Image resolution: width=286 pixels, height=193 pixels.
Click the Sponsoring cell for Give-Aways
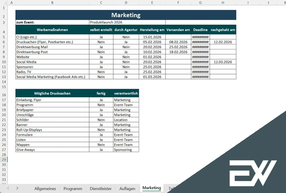pos(126,150)
